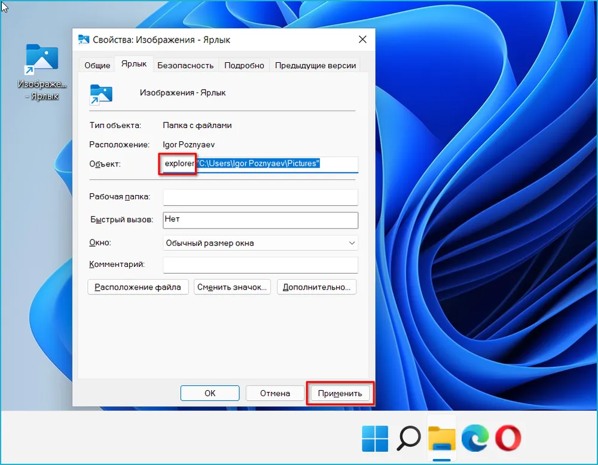This screenshot has width=598, height=465.
Task: Open the Безопасность tab
Action: point(185,65)
